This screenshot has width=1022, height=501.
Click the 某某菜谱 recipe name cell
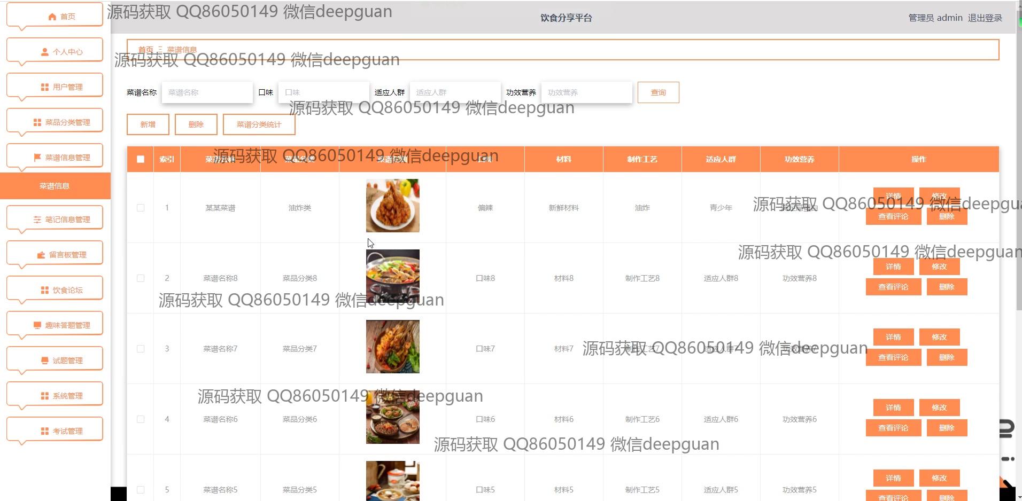pyautogui.click(x=221, y=208)
